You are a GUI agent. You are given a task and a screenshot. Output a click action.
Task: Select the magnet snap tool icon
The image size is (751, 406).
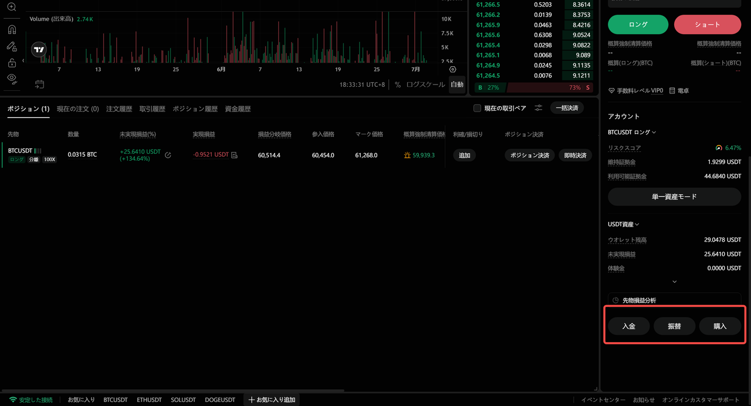pos(12,29)
